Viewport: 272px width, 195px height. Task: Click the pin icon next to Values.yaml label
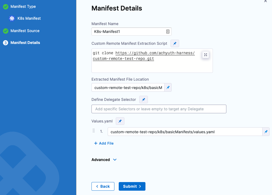click(x=120, y=121)
